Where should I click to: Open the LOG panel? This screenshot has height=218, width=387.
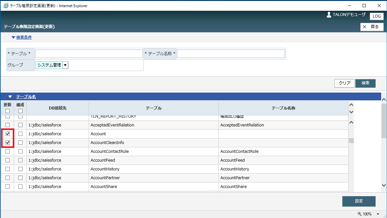pyautogui.click(x=377, y=16)
